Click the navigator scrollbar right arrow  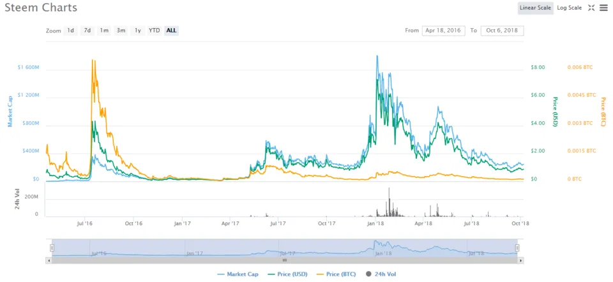pyautogui.click(x=520, y=260)
